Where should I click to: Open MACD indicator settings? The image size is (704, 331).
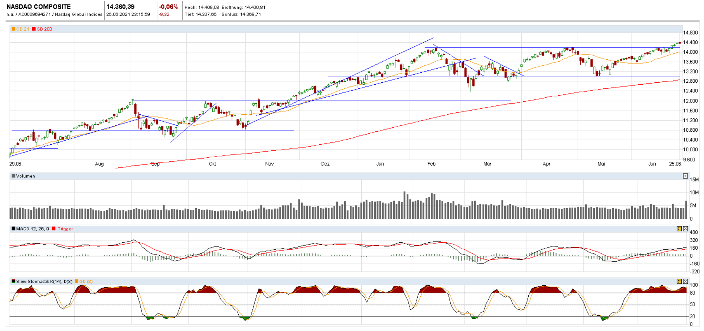coord(679,229)
